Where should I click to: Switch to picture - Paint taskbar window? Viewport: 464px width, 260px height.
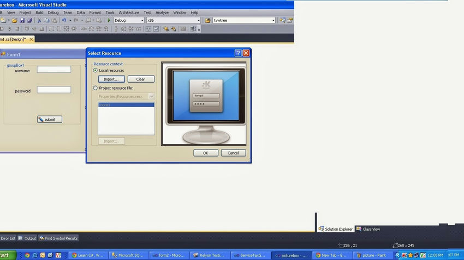click(372, 255)
